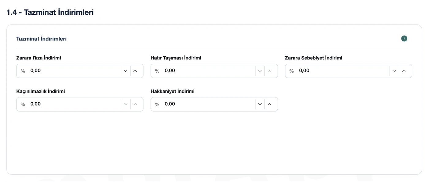Increase Zarara Rıza İndirimi value
Image resolution: width=429 pixels, height=182 pixels.
(135, 71)
